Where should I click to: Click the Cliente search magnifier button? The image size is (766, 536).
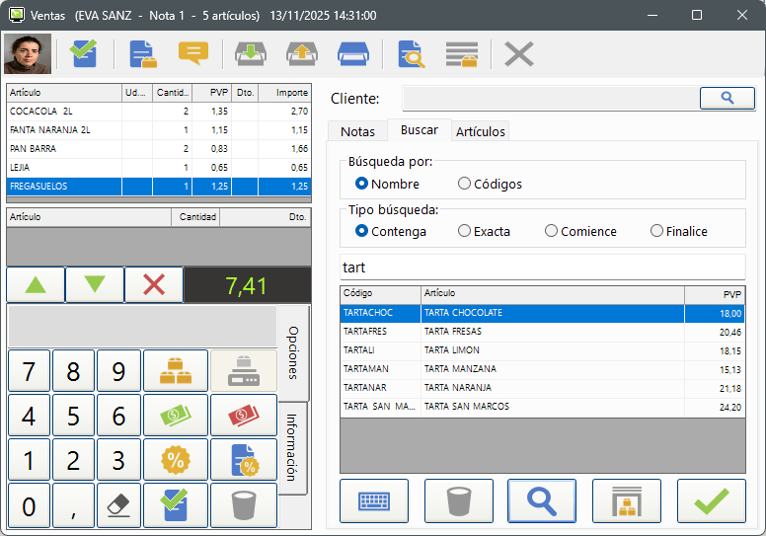tap(727, 98)
